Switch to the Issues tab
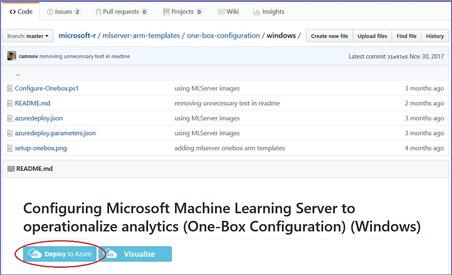452x275 pixels. pyautogui.click(x=63, y=11)
